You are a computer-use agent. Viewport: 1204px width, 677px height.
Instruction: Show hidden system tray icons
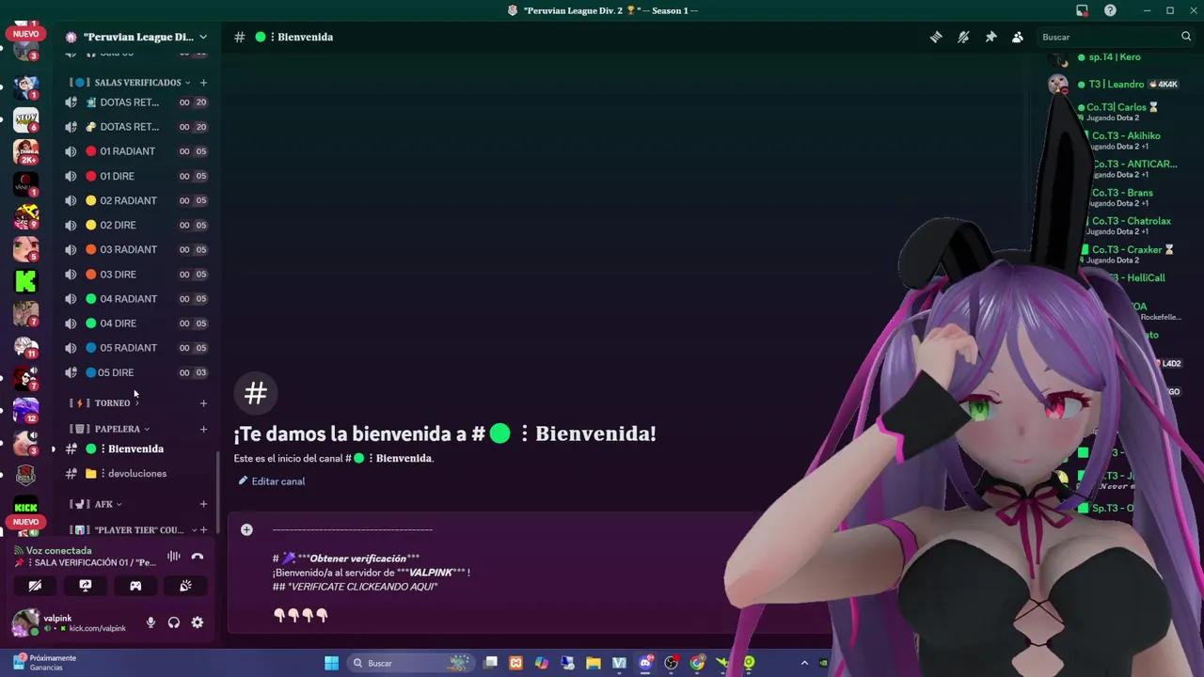[x=804, y=663]
